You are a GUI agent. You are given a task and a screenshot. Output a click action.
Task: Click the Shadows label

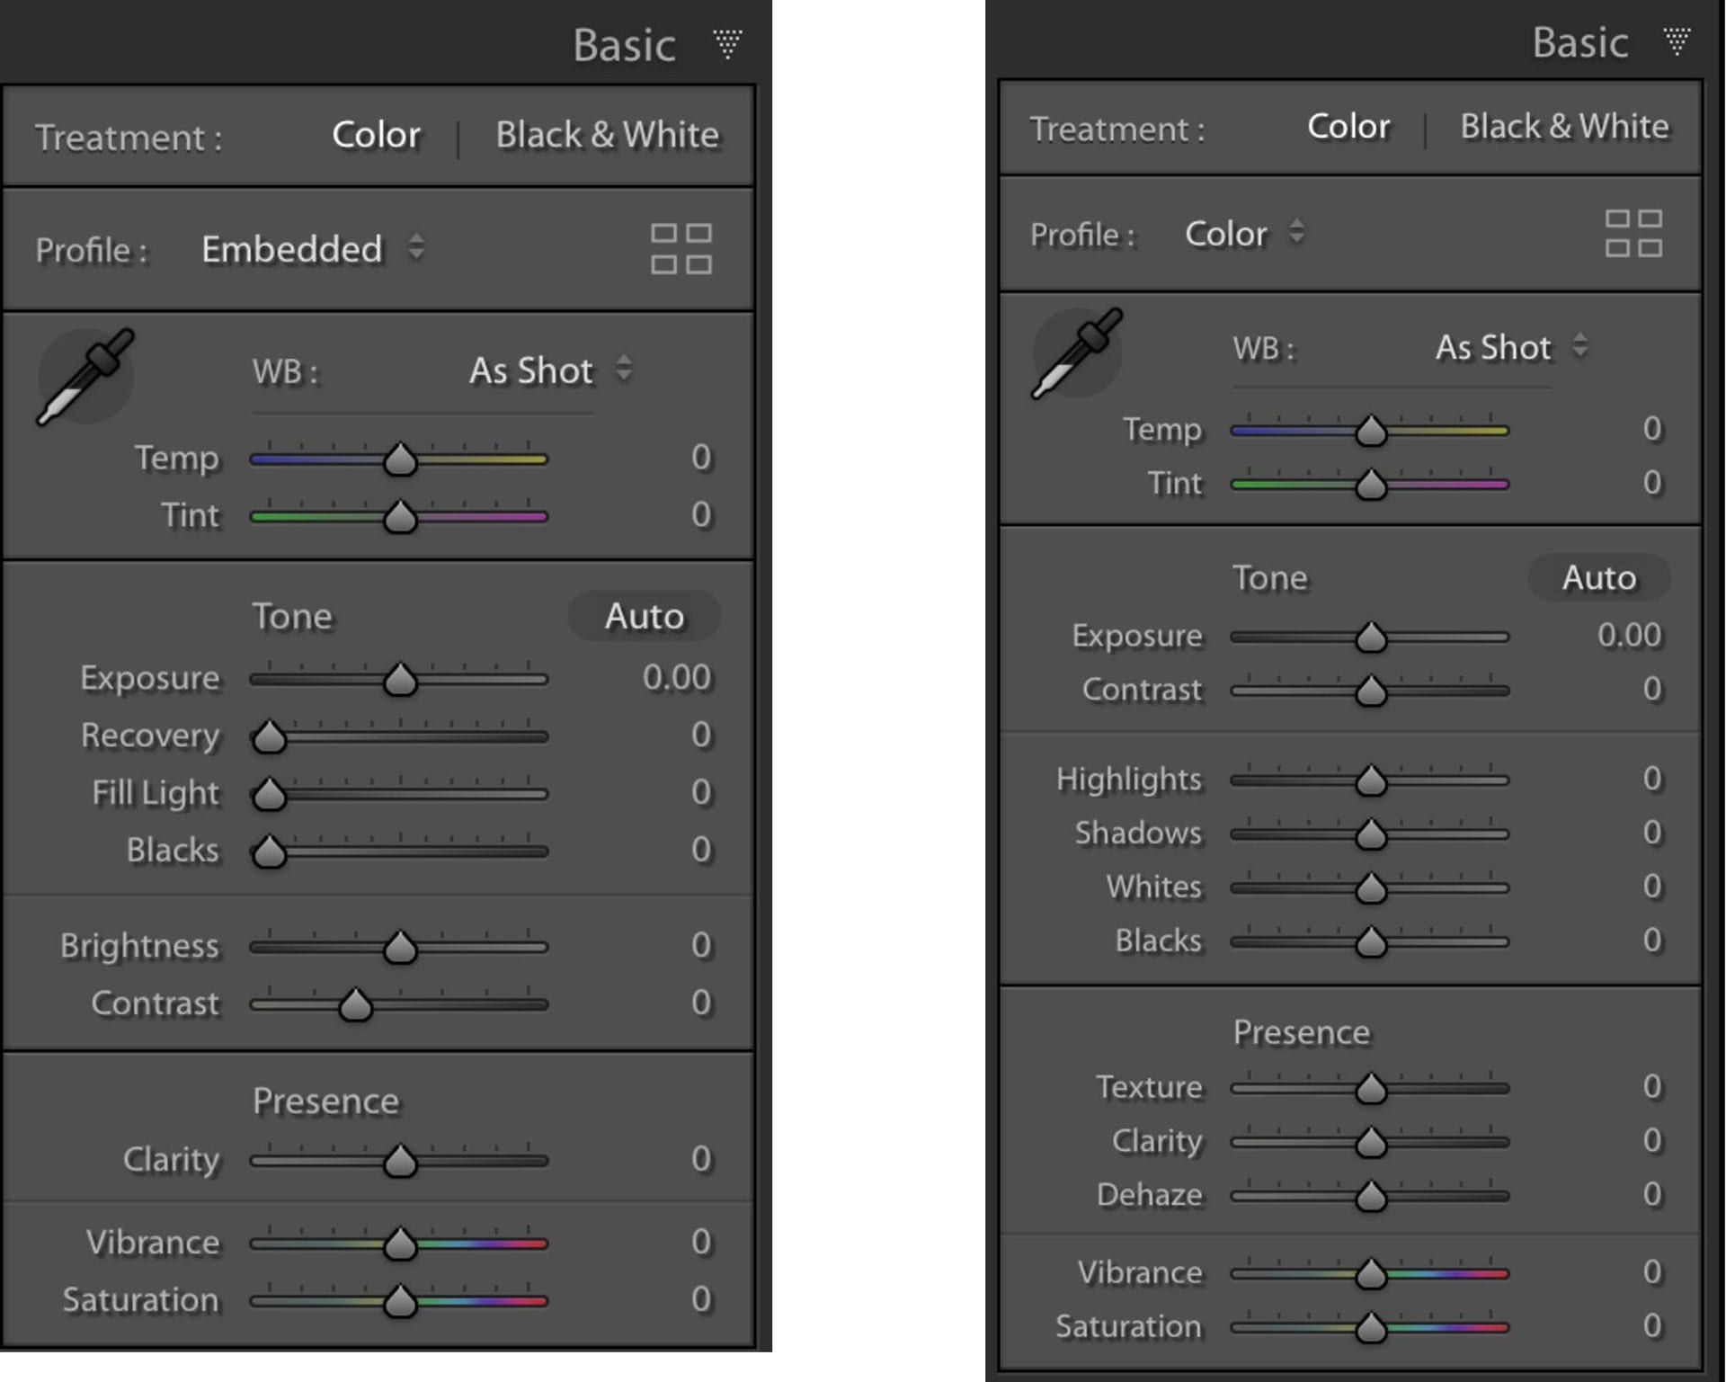coord(1138,833)
